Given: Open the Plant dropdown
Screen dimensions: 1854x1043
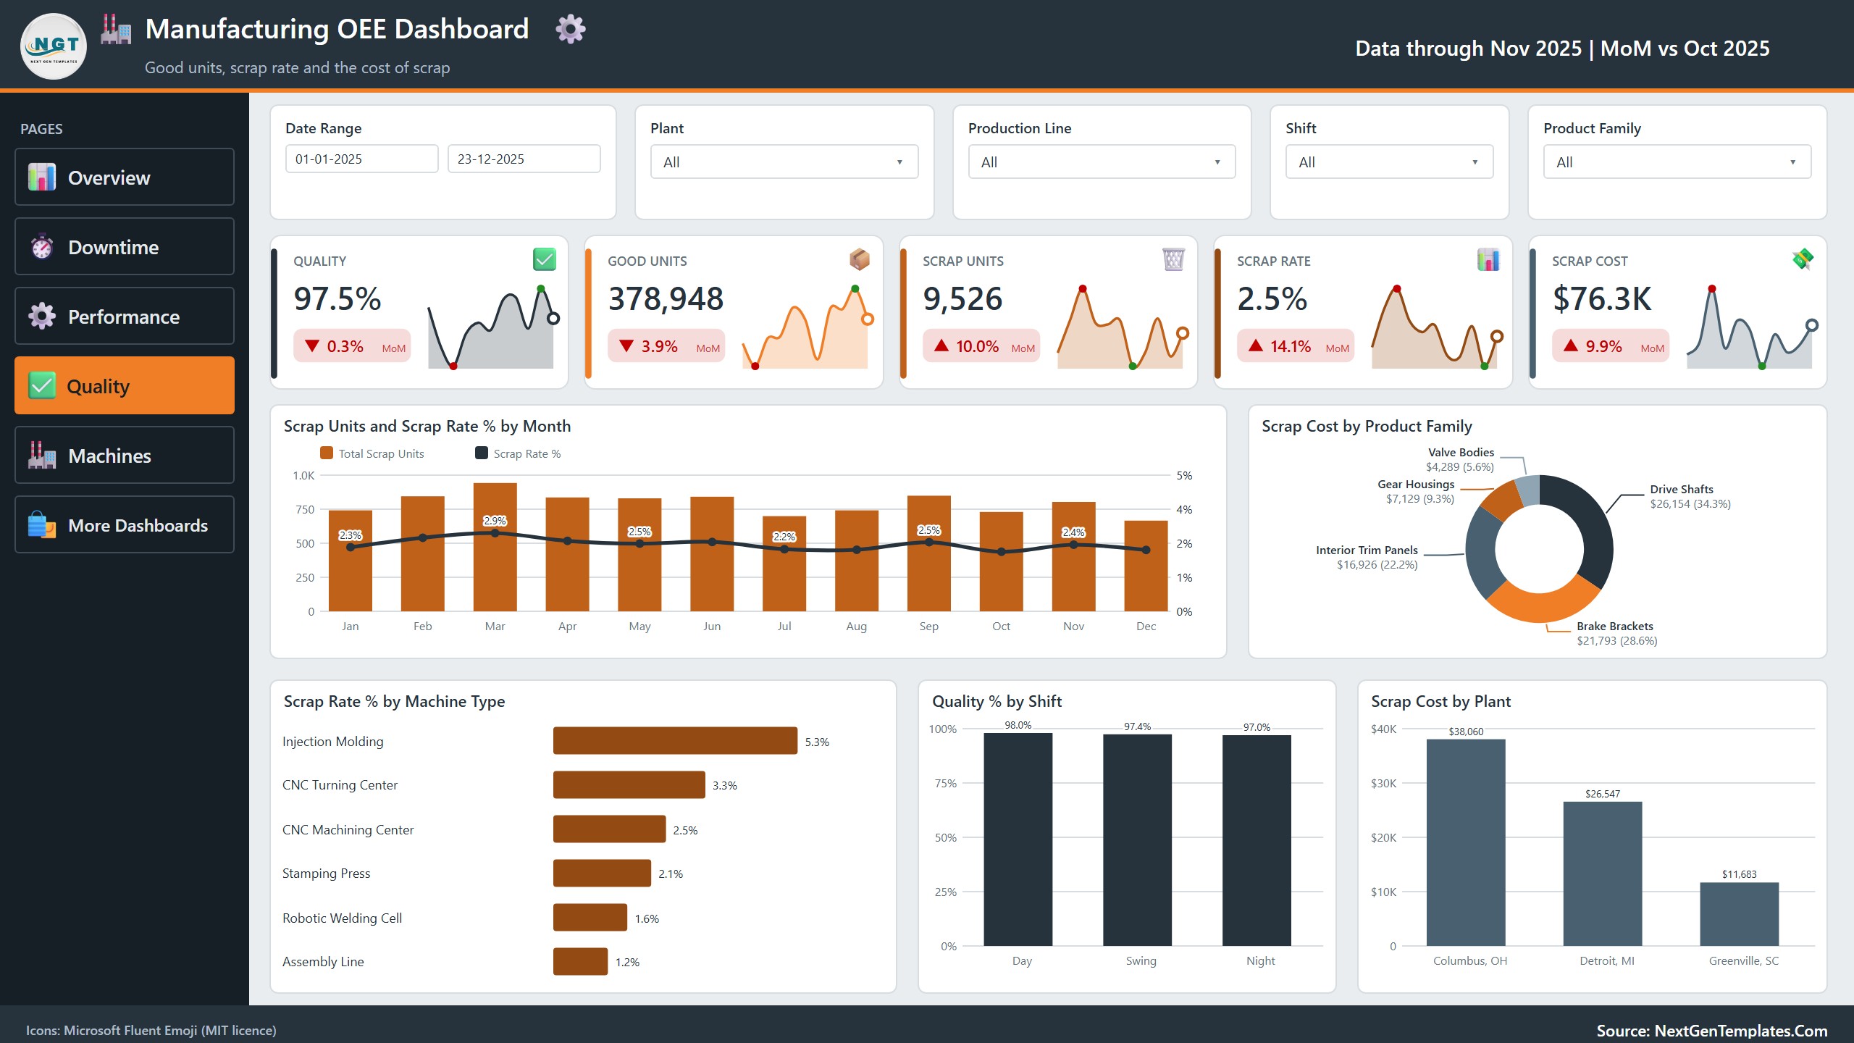Looking at the screenshot, I should (x=784, y=162).
